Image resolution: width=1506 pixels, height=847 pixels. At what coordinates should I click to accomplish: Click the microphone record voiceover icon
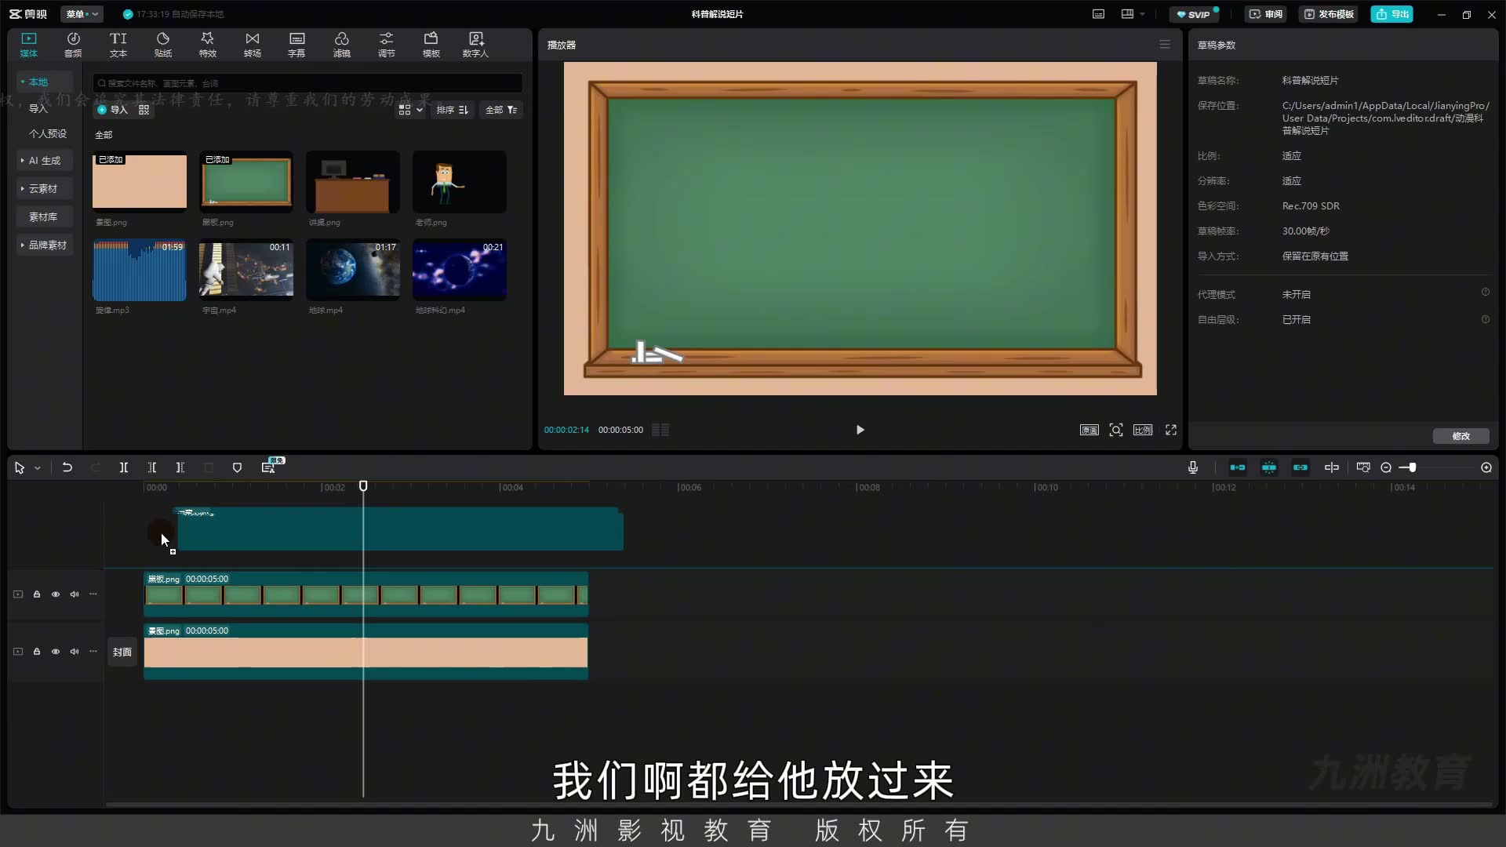coord(1193,467)
